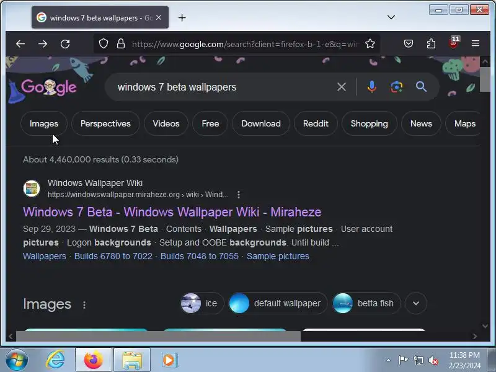Switch to Videos results
This screenshot has width=496, height=372.
(x=166, y=123)
